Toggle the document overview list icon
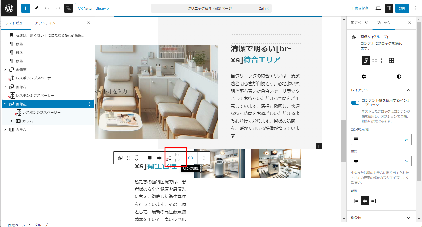This screenshot has height=227, width=422. coord(68,8)
